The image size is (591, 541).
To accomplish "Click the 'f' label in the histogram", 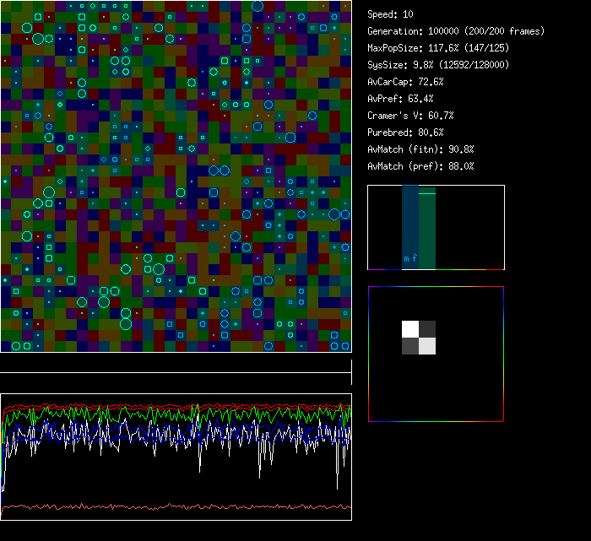I will pos(415,258).
